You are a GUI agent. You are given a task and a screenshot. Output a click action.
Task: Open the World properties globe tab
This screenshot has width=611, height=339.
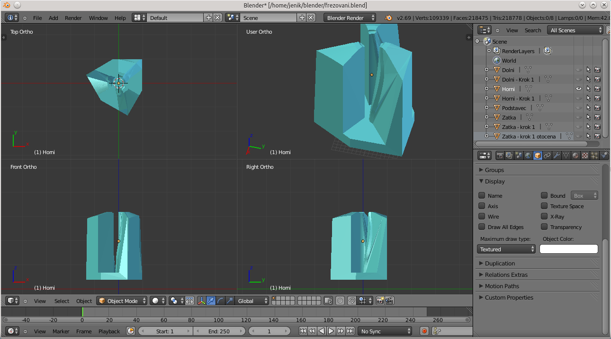tap(528, 156)
